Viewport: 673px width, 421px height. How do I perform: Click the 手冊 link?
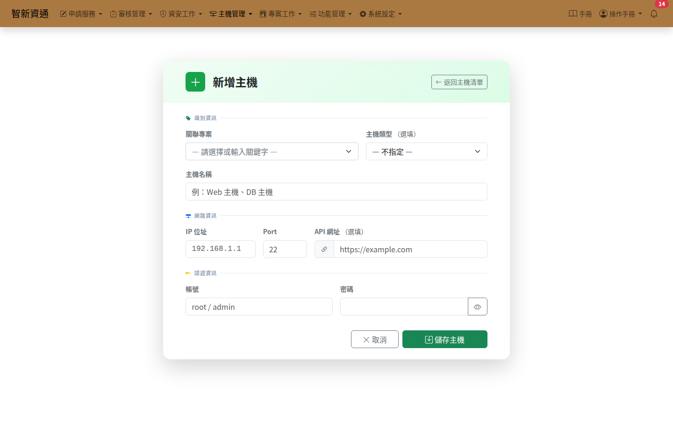point(580,14)
